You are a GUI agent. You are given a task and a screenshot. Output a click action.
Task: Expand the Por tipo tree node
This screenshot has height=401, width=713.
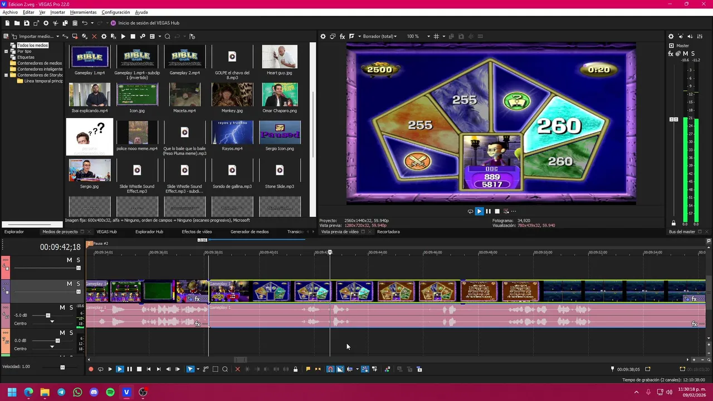(x=6, y=51)
